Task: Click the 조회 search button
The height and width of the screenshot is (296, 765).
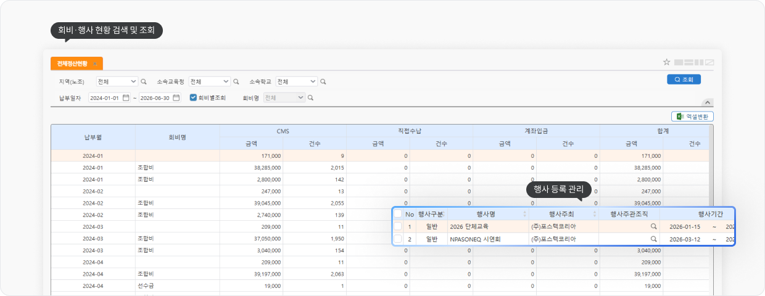Action: (684, 80)
